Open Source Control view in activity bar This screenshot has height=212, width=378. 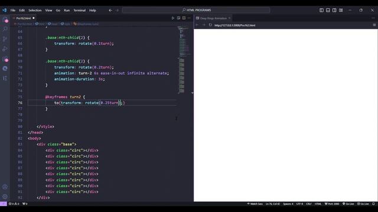coord(5,39)
